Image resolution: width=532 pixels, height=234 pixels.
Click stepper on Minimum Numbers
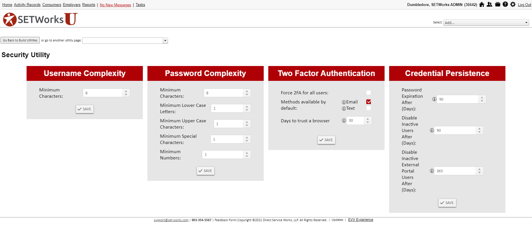coord(247,155)
